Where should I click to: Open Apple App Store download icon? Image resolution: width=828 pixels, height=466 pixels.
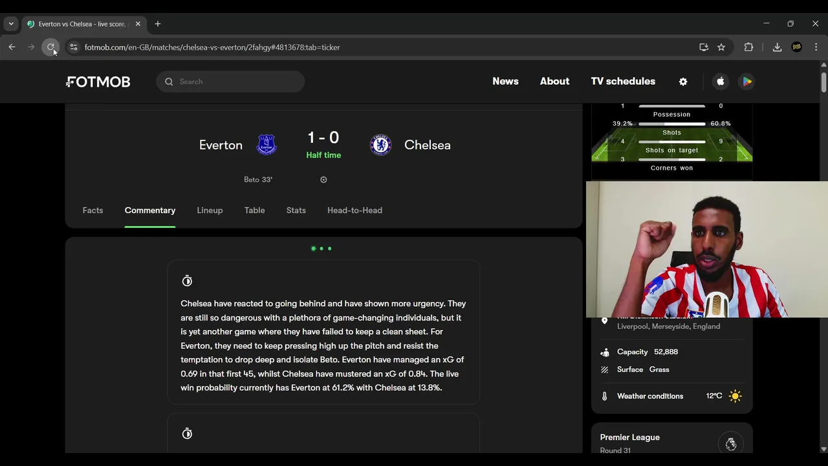[x=721, y=82]
